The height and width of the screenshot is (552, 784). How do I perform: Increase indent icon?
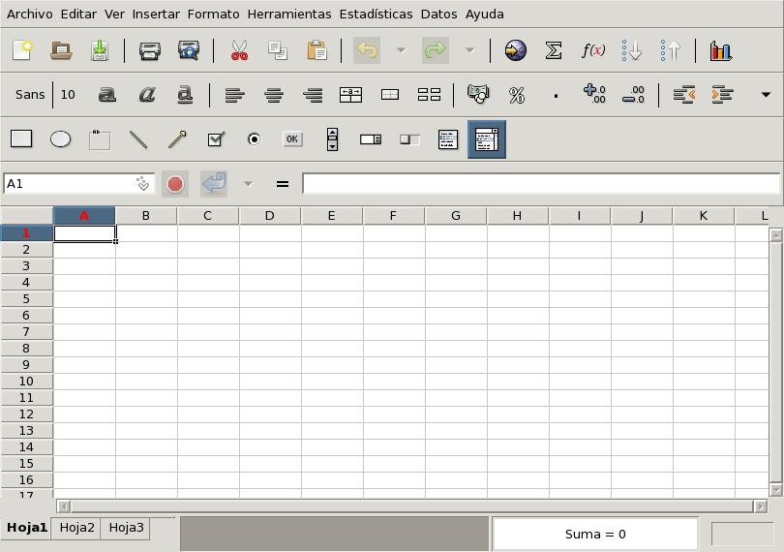(x=722, y=95)
